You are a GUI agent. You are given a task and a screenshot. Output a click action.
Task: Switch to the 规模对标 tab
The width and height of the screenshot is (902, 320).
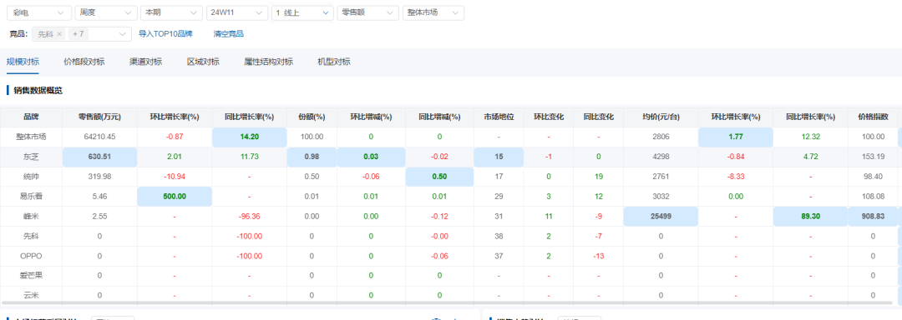point(23,62)
